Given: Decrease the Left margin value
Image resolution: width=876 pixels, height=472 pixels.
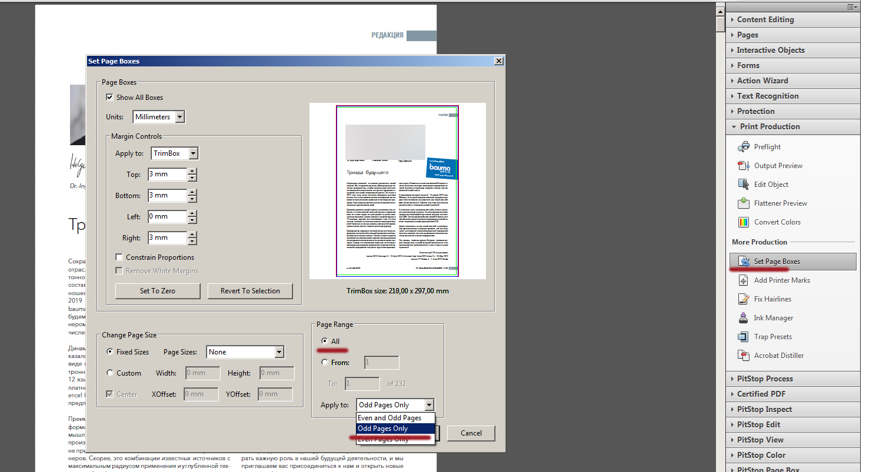Looking at the screenshot, I should tap(192, 220).
